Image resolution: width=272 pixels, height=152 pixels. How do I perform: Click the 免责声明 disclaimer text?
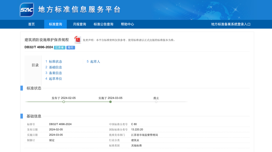pyautogui.click(x=129, y=40)
